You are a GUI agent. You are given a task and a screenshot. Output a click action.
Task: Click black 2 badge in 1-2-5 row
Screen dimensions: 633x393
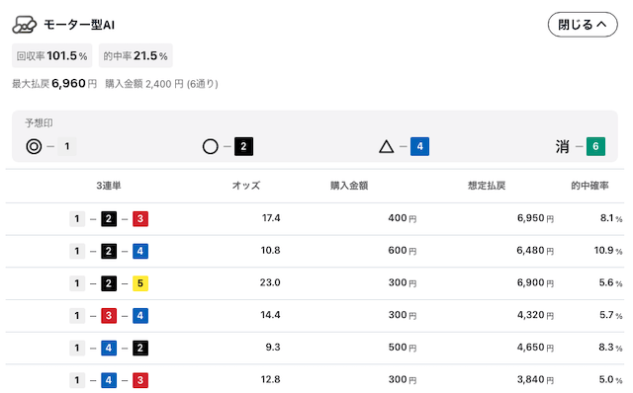point(109,283)
